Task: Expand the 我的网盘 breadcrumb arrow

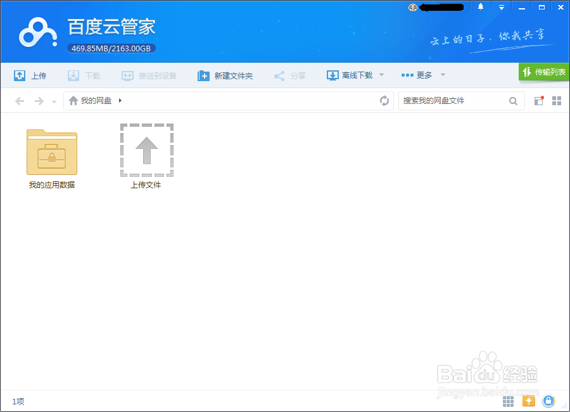Action: coord(120,100)
